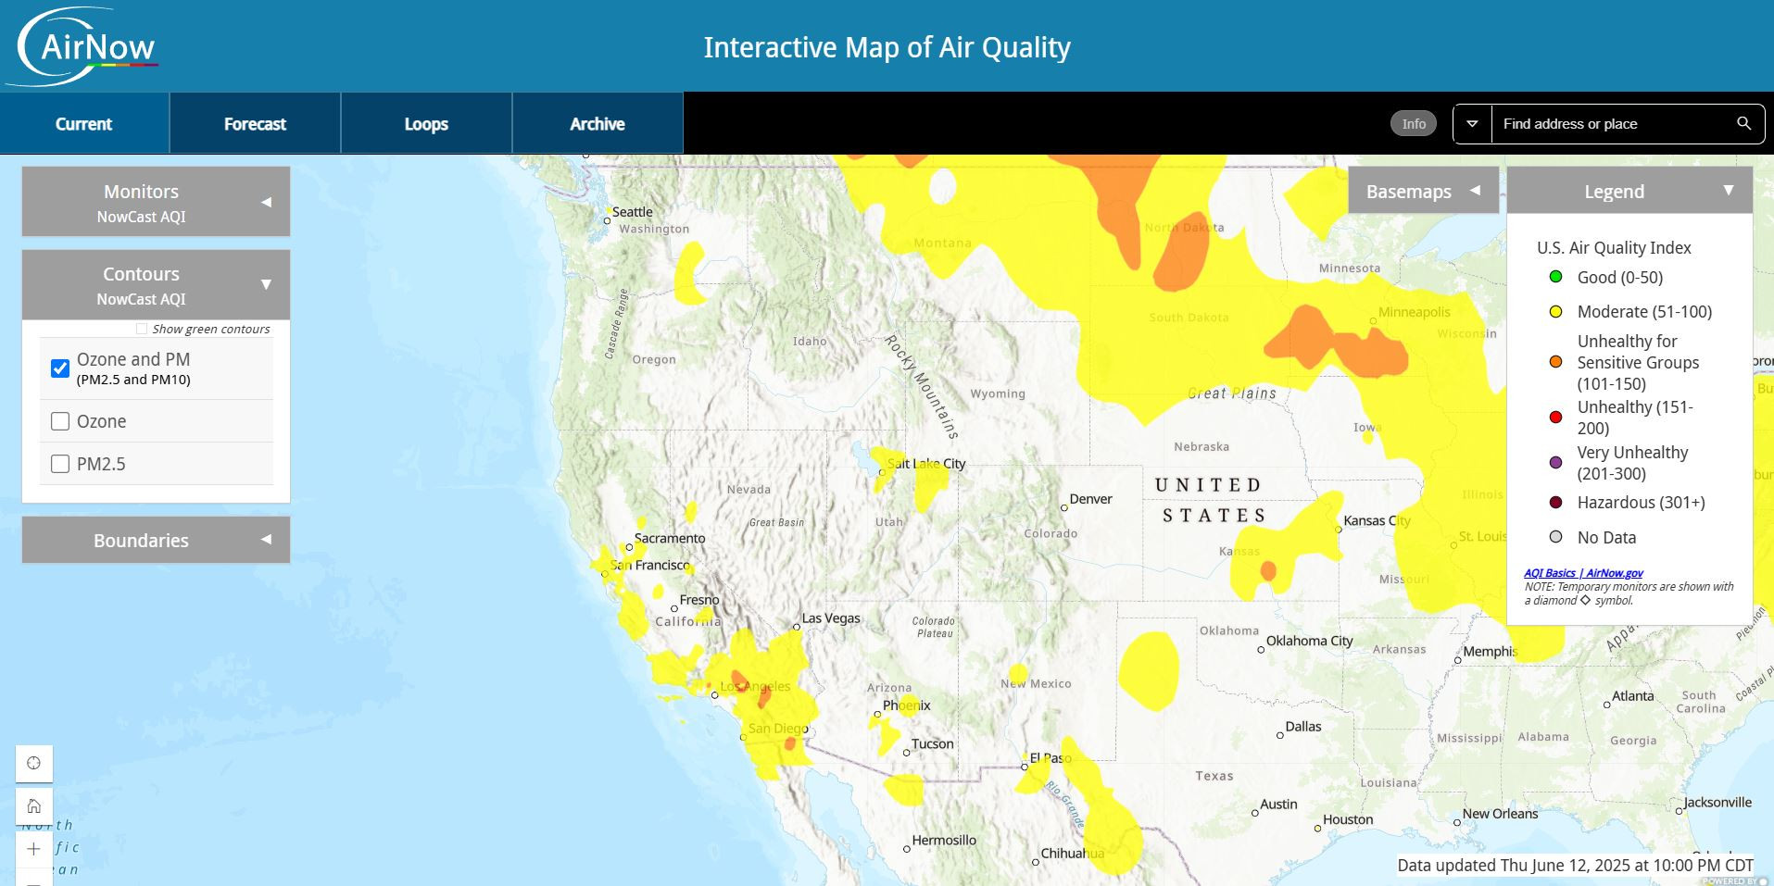Expand the Boundaries panel
The height and width of the screenshot is (886, 1774).
[156, 540]
